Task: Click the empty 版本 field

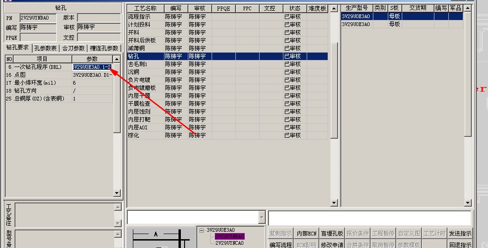Action: pyautogui.click(x=99, y=18)
